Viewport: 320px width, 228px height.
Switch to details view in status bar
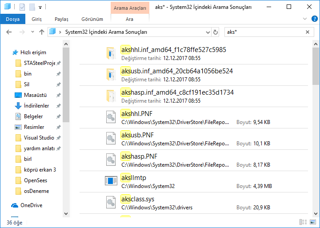(x=303, y=222)
